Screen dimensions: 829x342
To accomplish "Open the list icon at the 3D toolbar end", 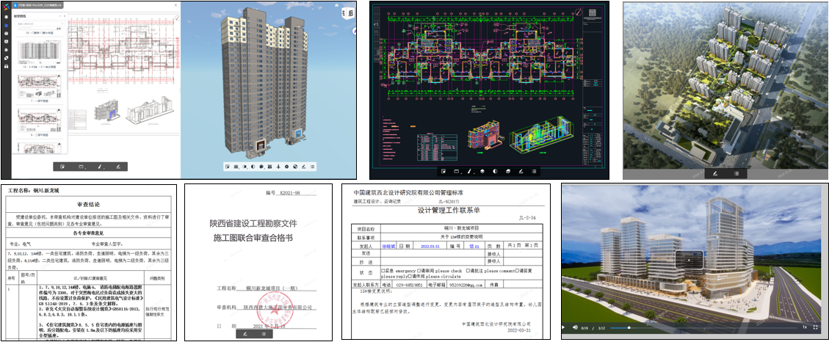I will pos(312,167).
